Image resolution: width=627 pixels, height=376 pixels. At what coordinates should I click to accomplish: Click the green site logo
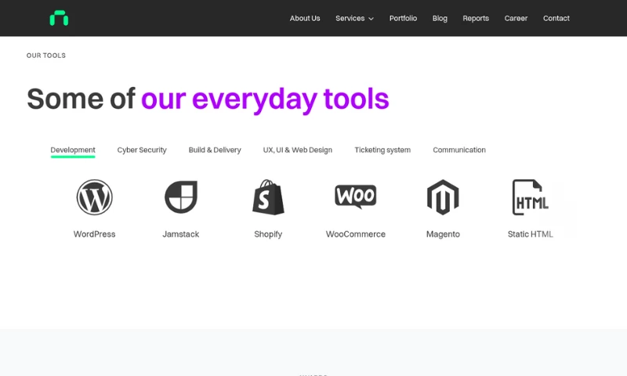[59, 18]
